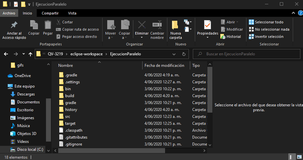Select the src folder

tap(67, 117)
